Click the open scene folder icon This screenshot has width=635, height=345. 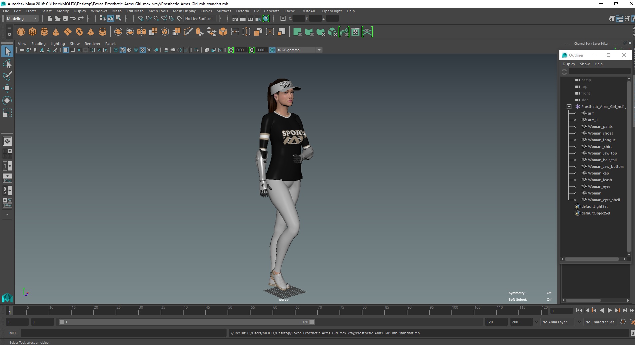click(57, 19)
